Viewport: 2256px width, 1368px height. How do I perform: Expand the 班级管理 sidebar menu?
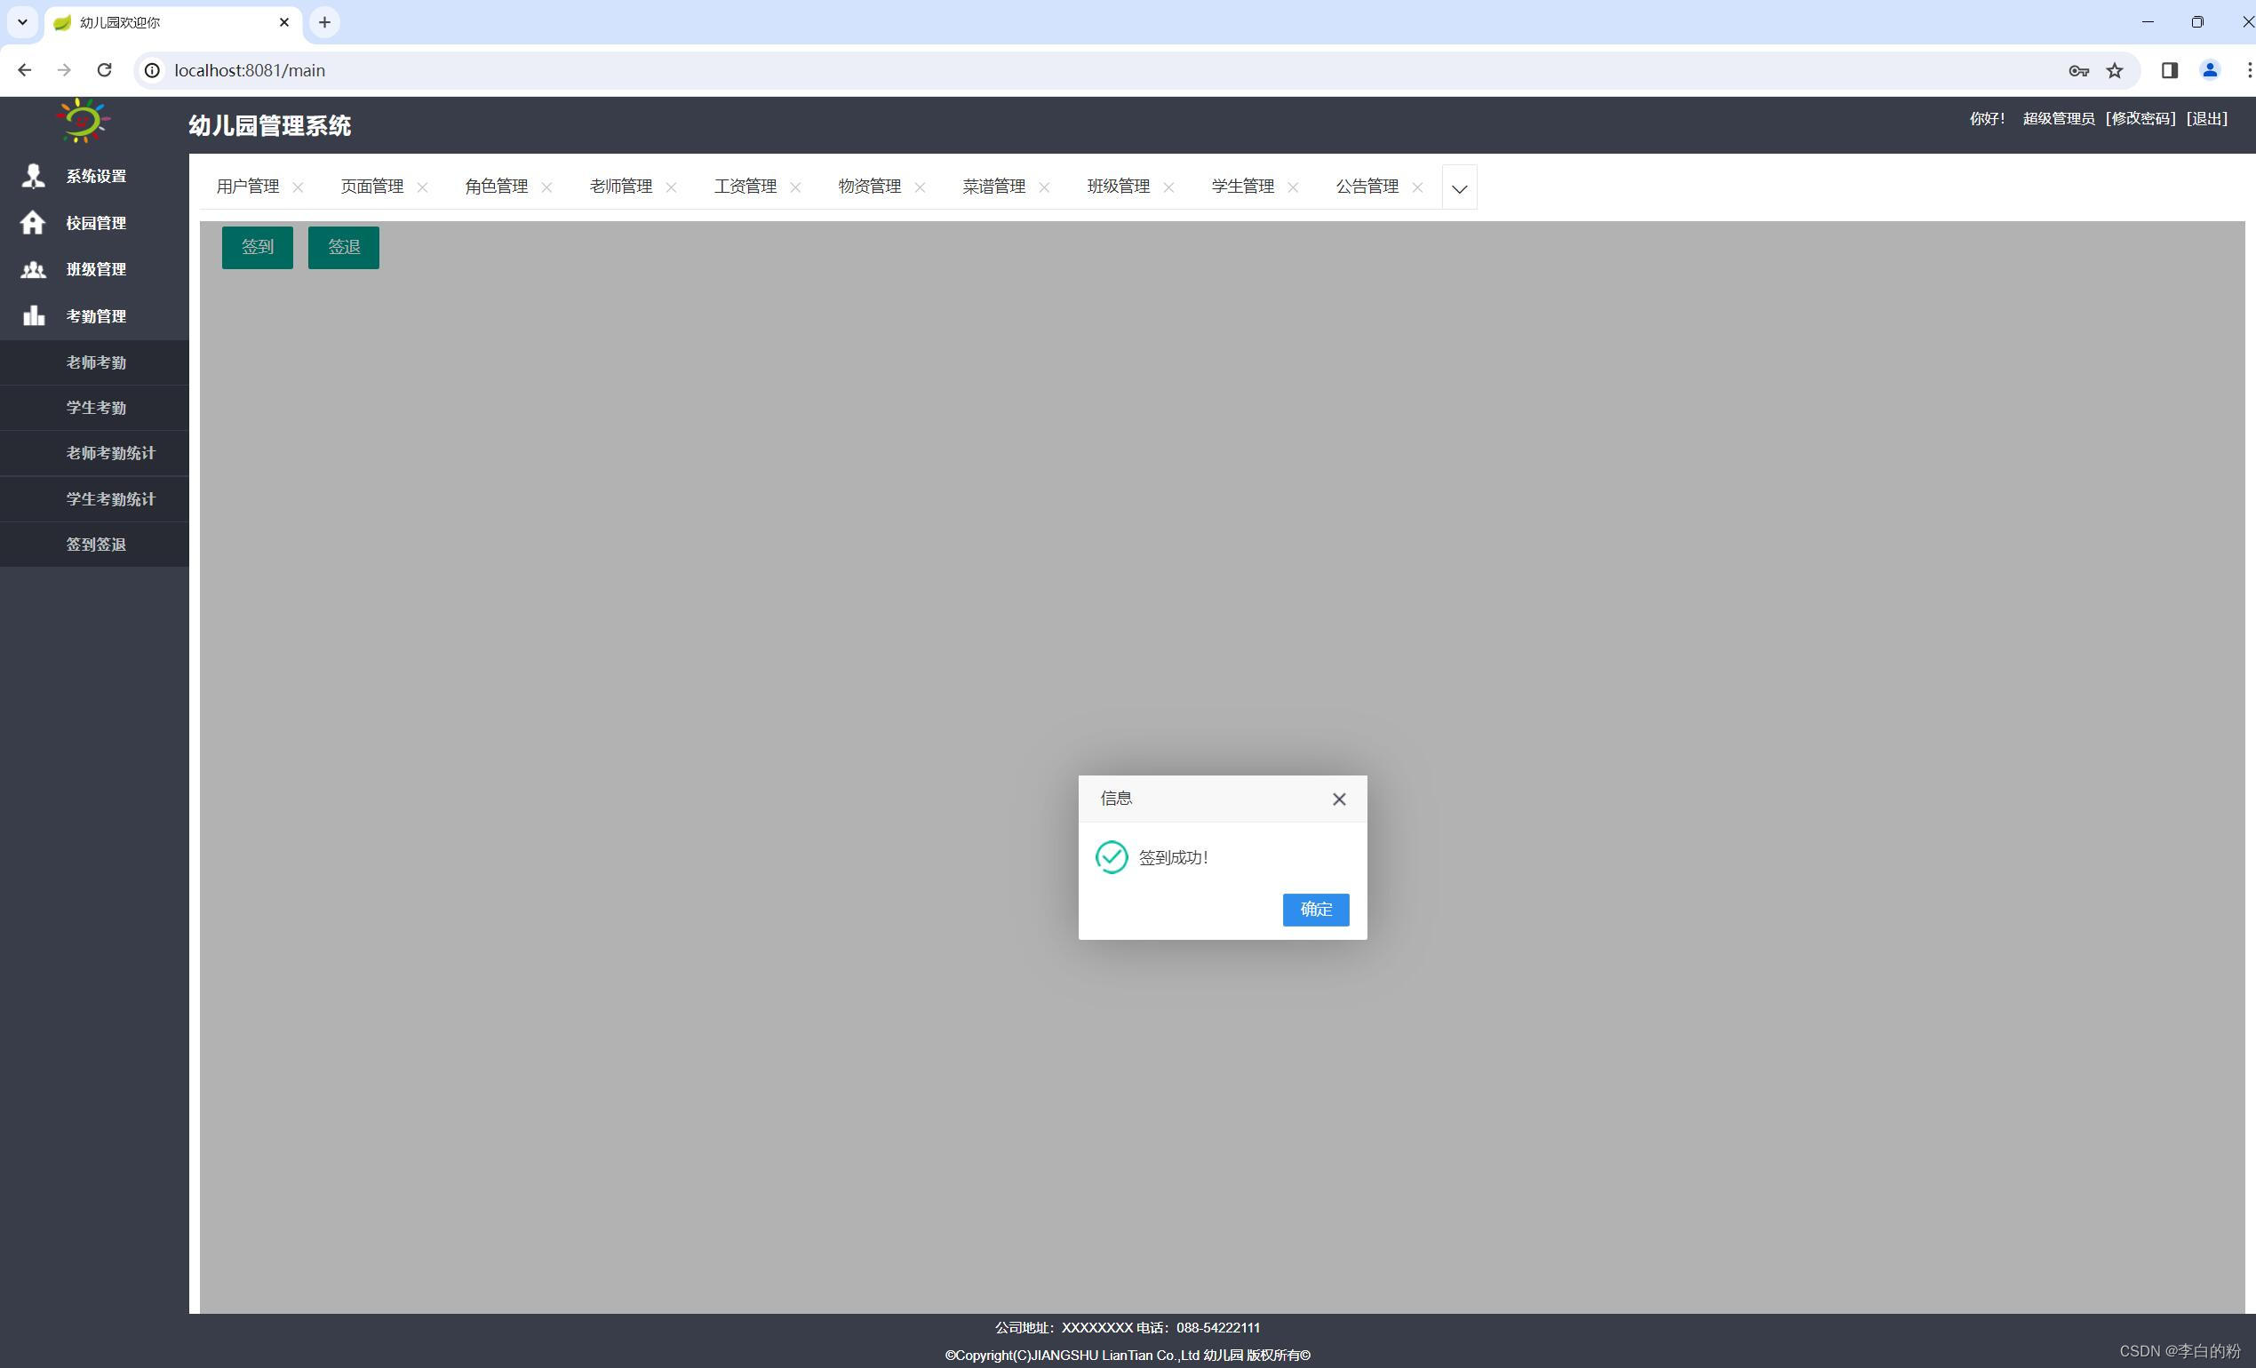(94, 269)
